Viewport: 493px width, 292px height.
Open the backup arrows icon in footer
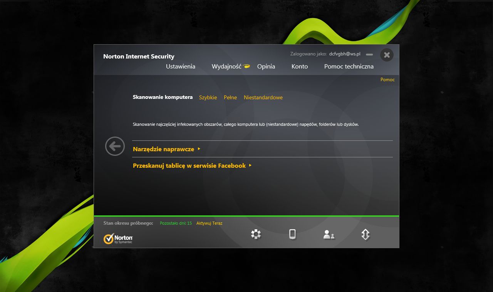pos(366,235)
